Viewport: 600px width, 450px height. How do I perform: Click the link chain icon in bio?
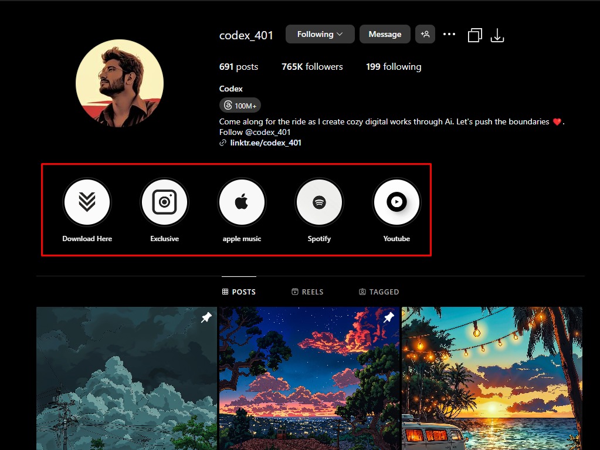223,143
